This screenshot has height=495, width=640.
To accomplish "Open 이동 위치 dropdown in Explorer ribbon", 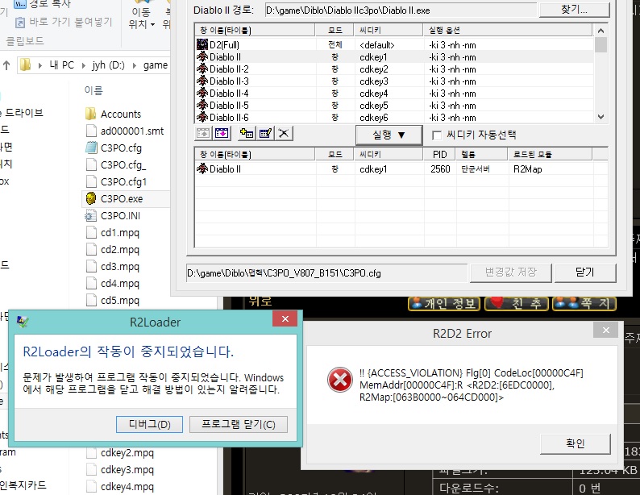I will tap(141, 19).
